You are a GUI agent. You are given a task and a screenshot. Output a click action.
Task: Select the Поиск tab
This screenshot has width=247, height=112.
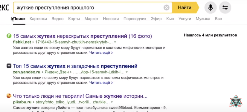click(x=19, y=19)
